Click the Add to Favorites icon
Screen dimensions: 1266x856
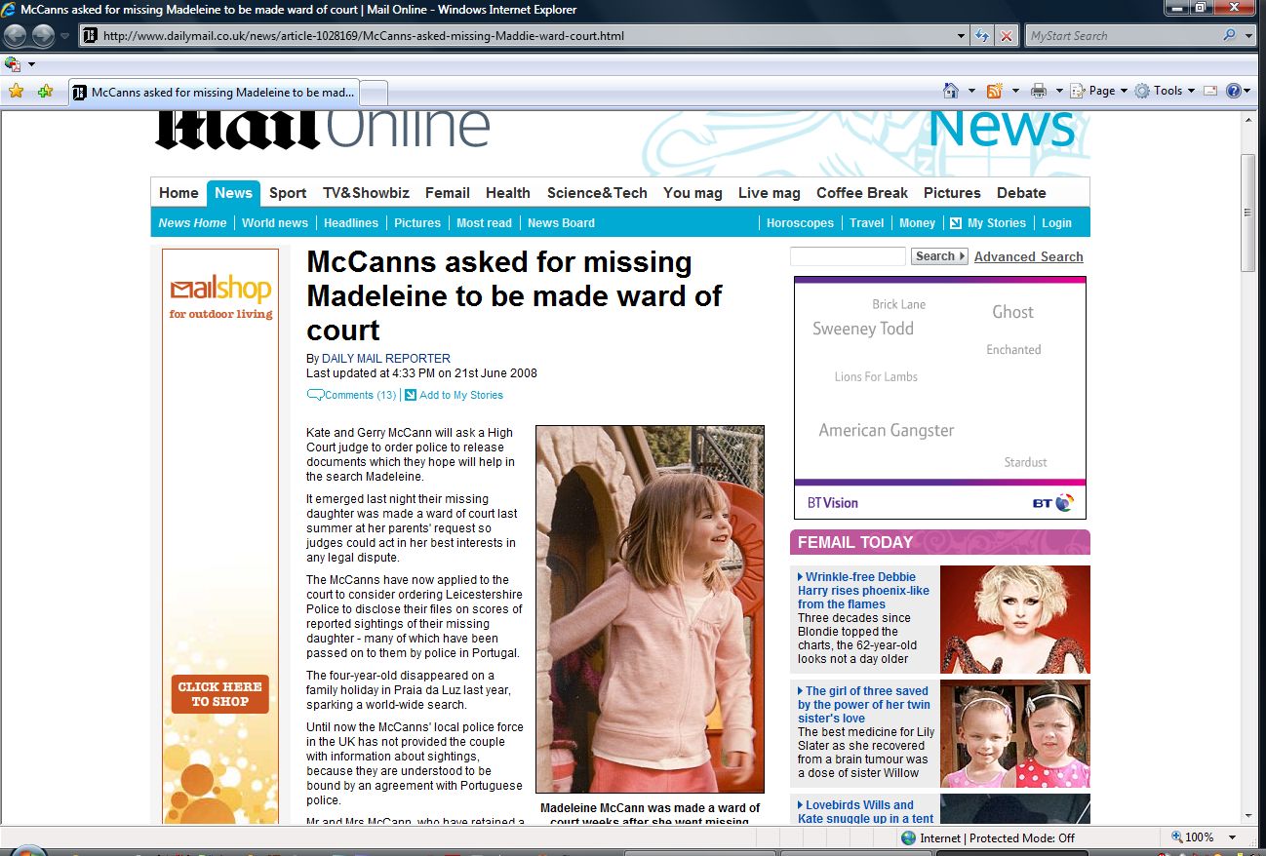tap(45, 91)
